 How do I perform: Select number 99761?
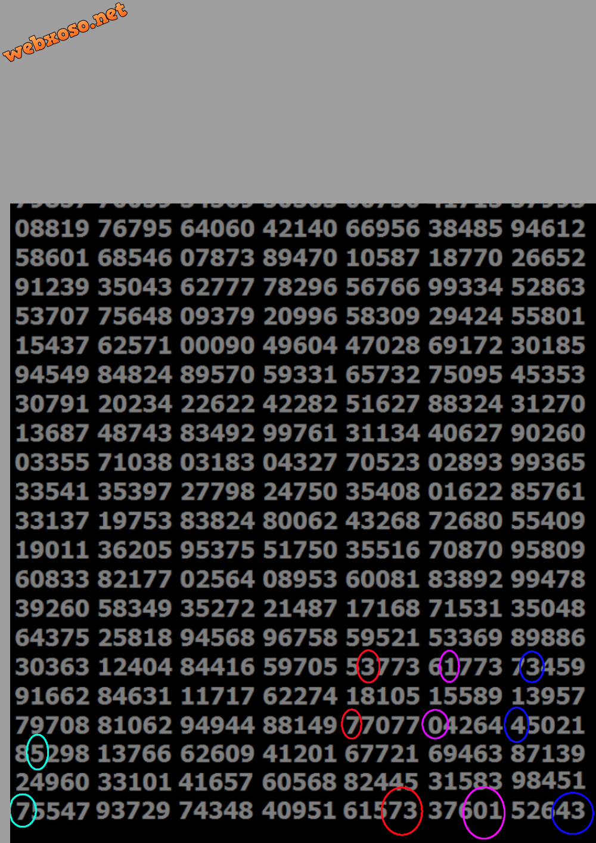tap(300, 433)
